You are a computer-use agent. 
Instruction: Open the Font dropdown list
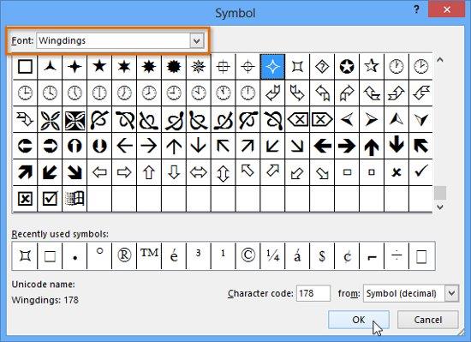[197, 40]
